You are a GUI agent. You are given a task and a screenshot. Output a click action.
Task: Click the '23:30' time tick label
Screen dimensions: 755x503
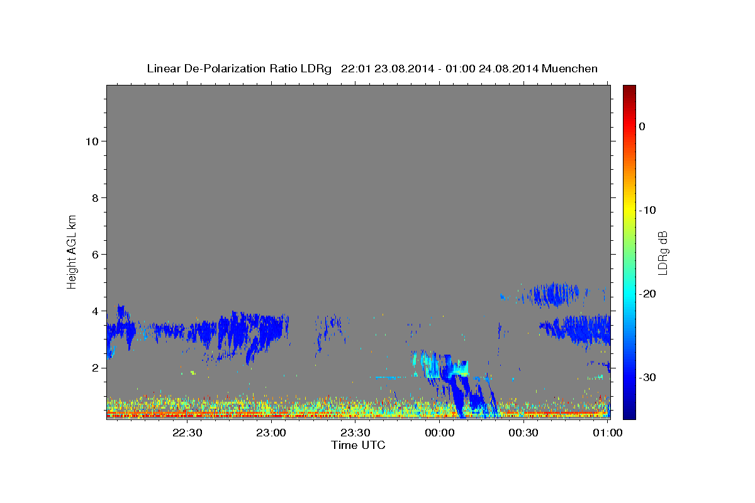click(355, 433)
